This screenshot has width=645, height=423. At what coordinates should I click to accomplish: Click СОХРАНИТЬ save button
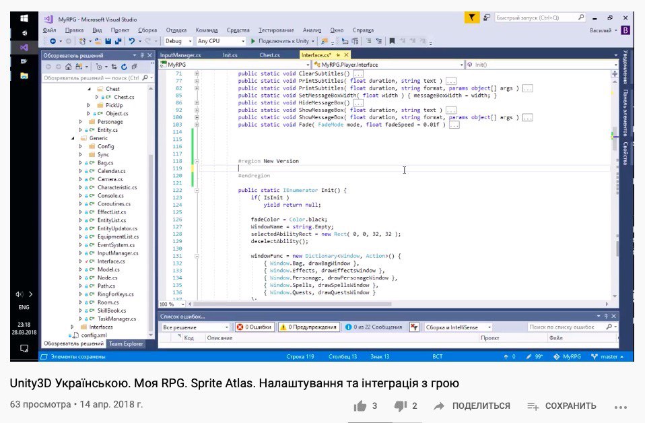point(562,405)
